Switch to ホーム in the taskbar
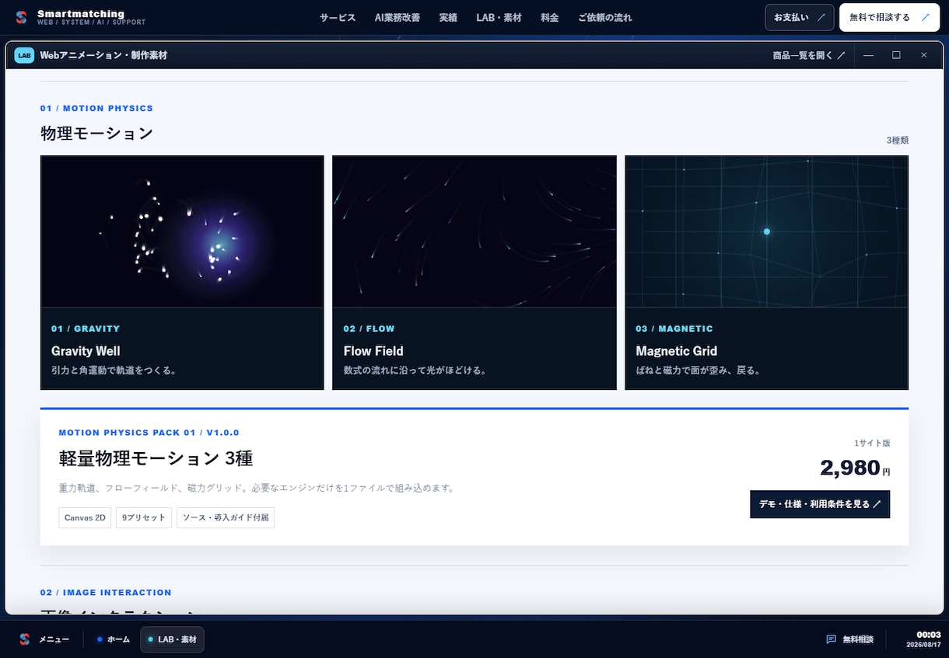This screenshot has height=658, width=949. (114, 639)
